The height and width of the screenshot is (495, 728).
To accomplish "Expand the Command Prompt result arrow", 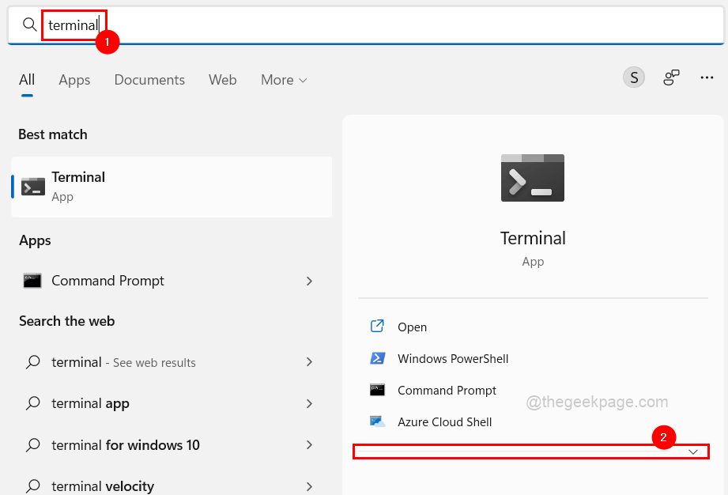I will [x=309, y=281].
